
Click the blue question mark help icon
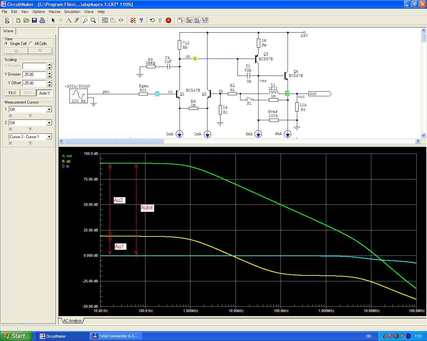click(x=141, y=20)
